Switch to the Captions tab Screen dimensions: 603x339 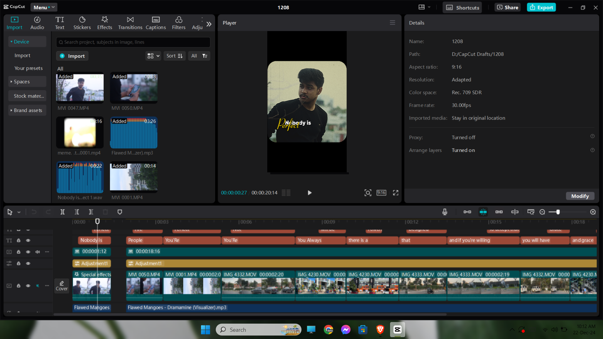coord(155,23)
